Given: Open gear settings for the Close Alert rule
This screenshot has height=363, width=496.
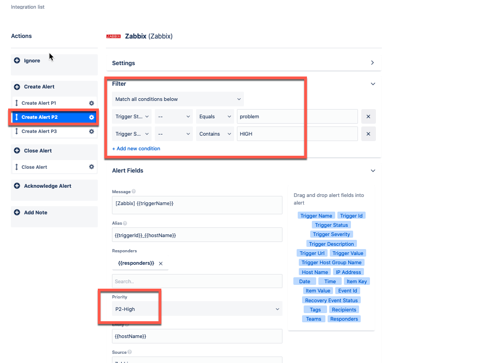Looking at the screenshot, I should (x=91, y=167).
